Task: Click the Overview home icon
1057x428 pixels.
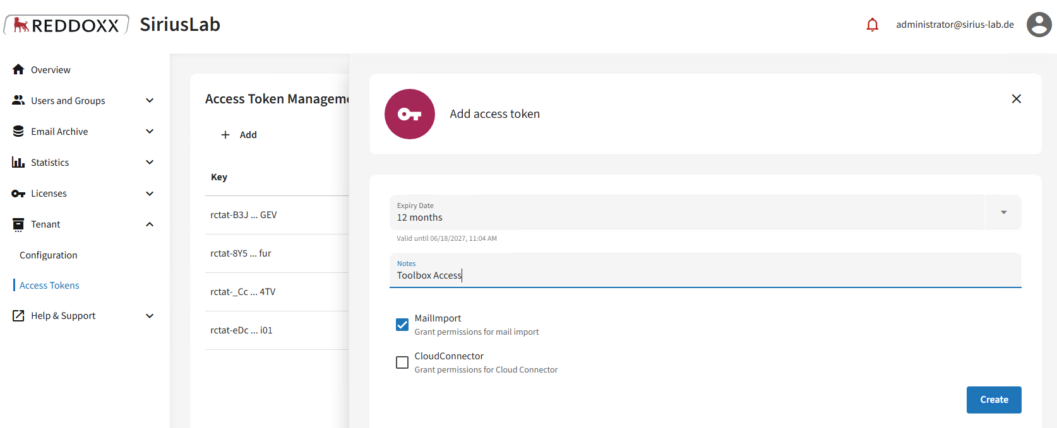Action: tap(18, 69)
